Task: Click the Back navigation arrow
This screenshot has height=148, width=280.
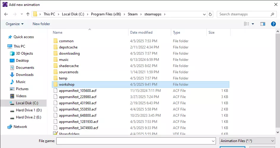Action: click(6, 14)
